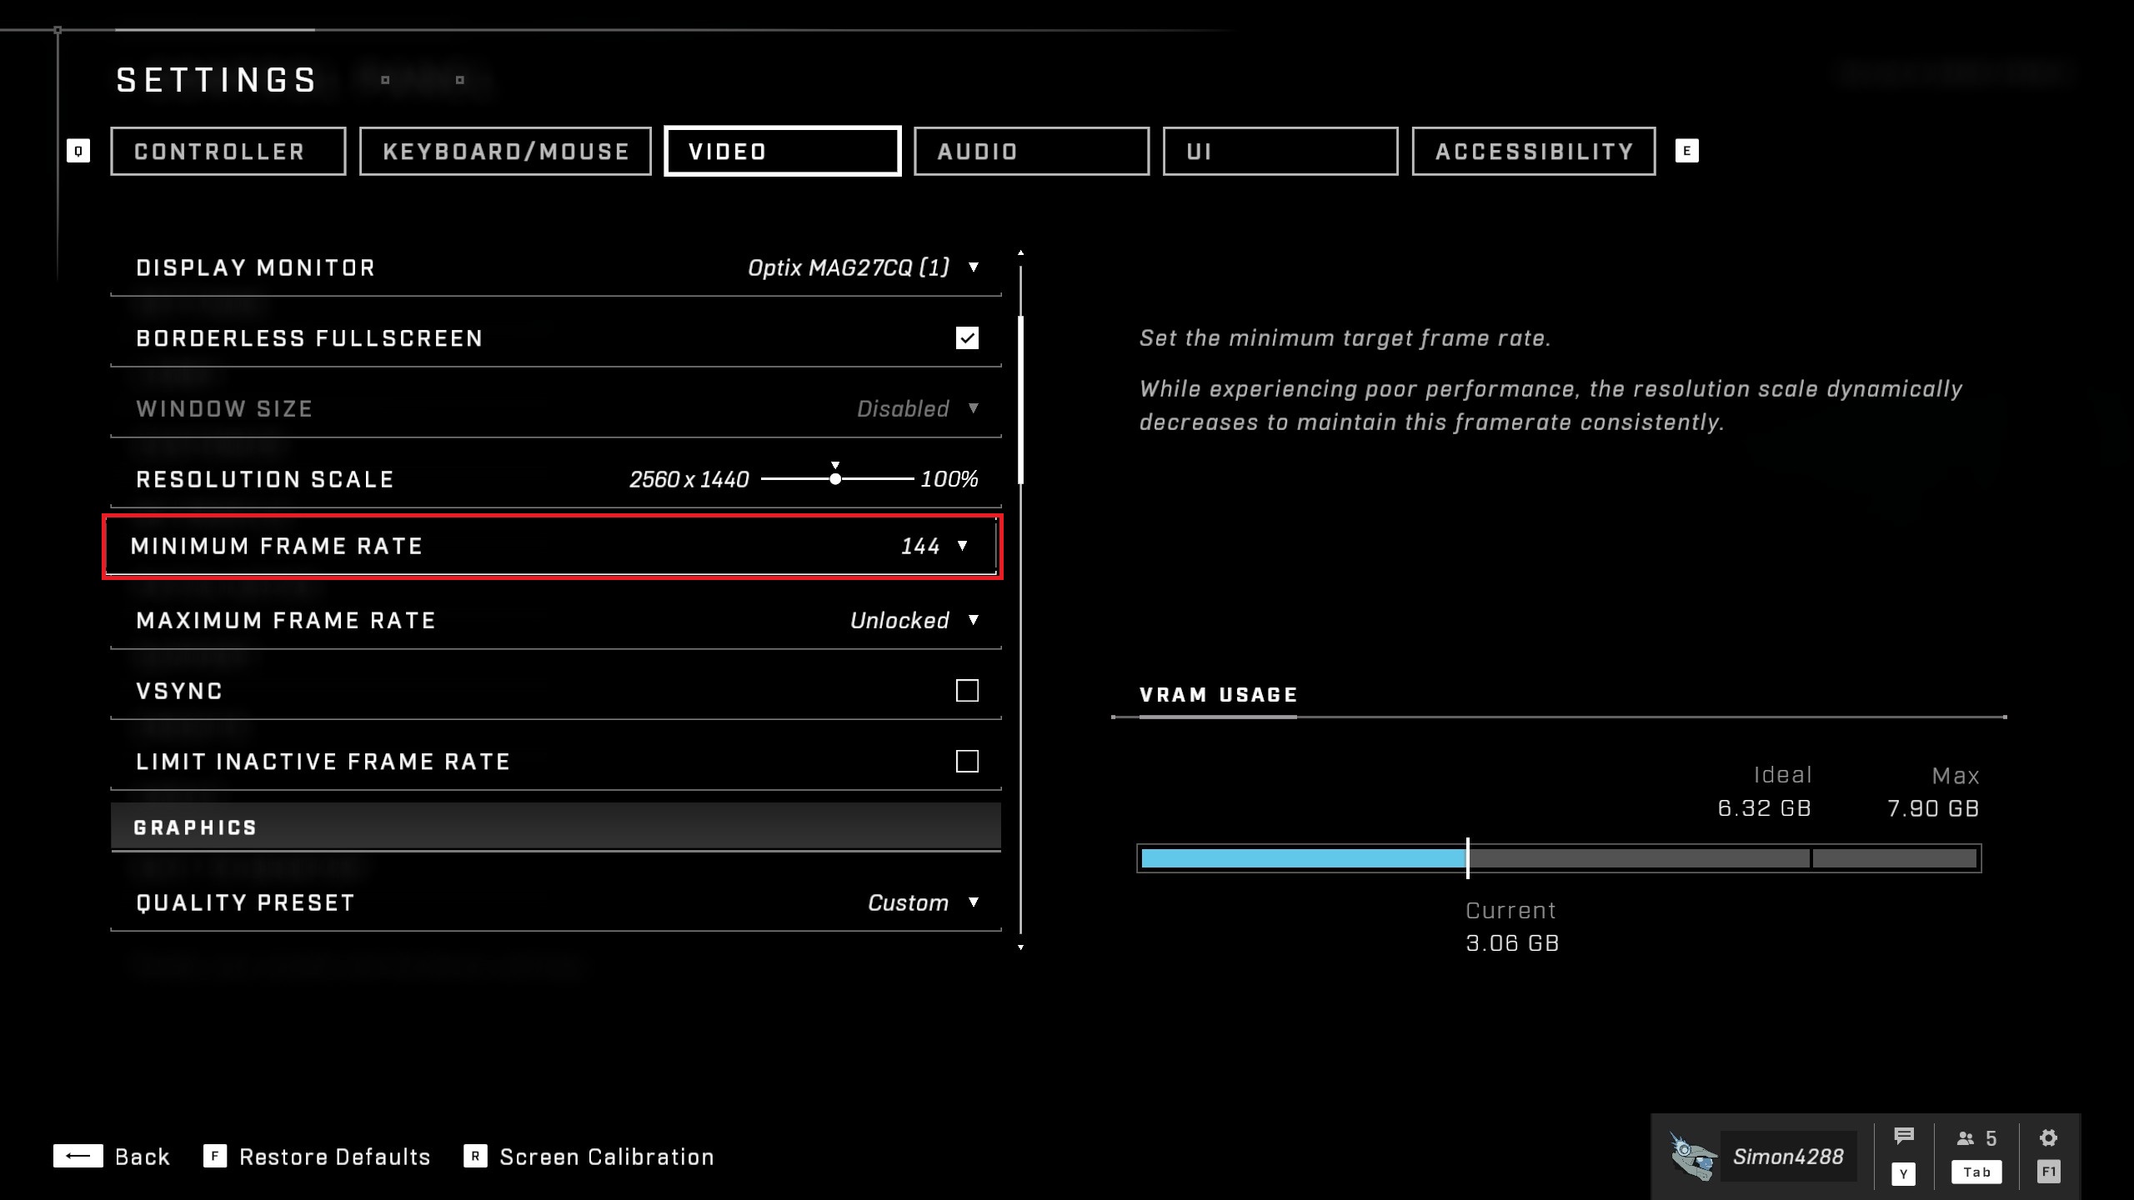Screen dimensions: 2134x1200
Task: Click the Resolution Scale slider handle
Action: pos(835,479)
